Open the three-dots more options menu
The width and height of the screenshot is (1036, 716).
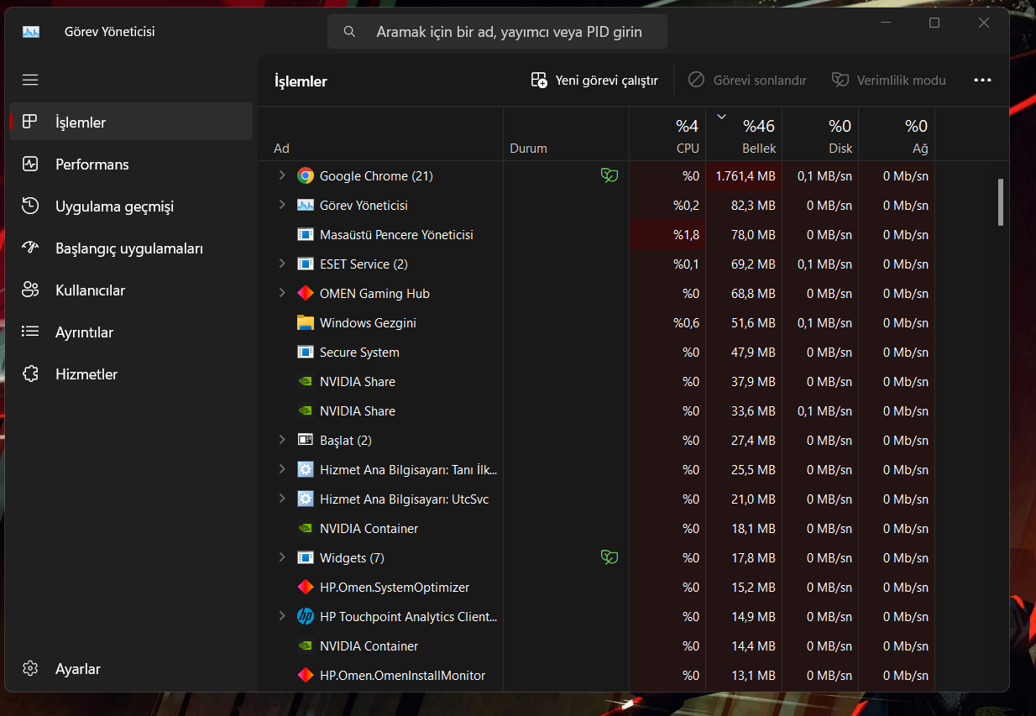tap(982, 81)
